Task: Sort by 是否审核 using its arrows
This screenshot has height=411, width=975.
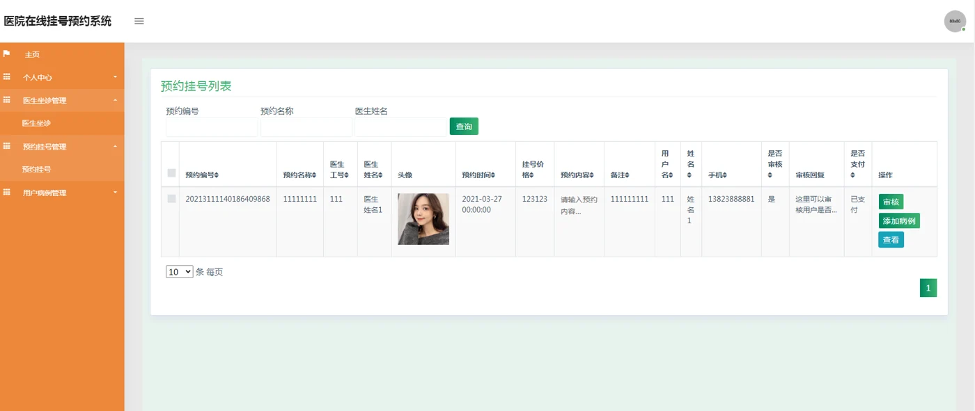Action: (x=770, y=175)
